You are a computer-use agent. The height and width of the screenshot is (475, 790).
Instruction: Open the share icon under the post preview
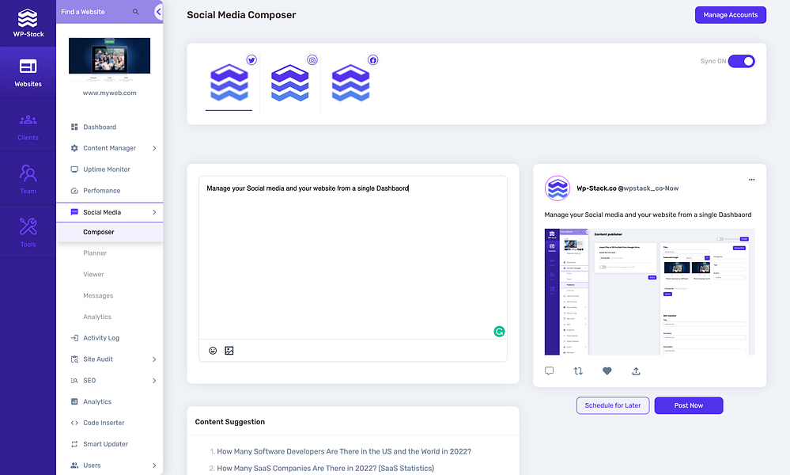coord(636,370)
